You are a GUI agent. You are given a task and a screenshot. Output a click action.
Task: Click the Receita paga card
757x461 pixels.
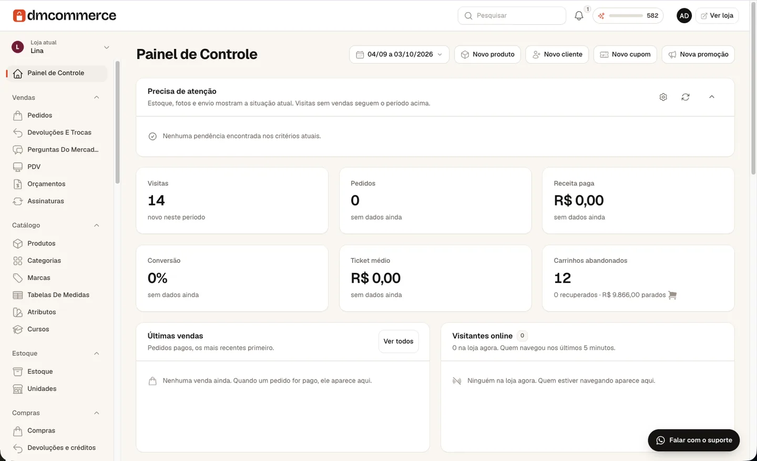point(638,200)
